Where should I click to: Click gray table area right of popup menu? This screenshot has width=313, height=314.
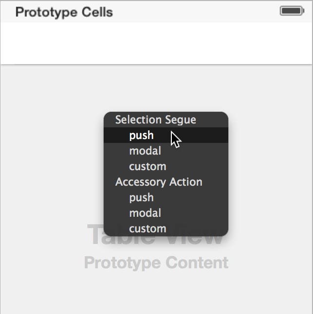(270, 174)
